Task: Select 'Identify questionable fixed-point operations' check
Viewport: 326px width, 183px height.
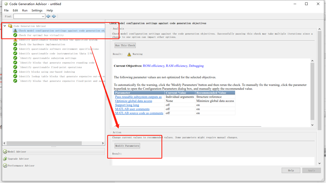Action: coord(50,67)
